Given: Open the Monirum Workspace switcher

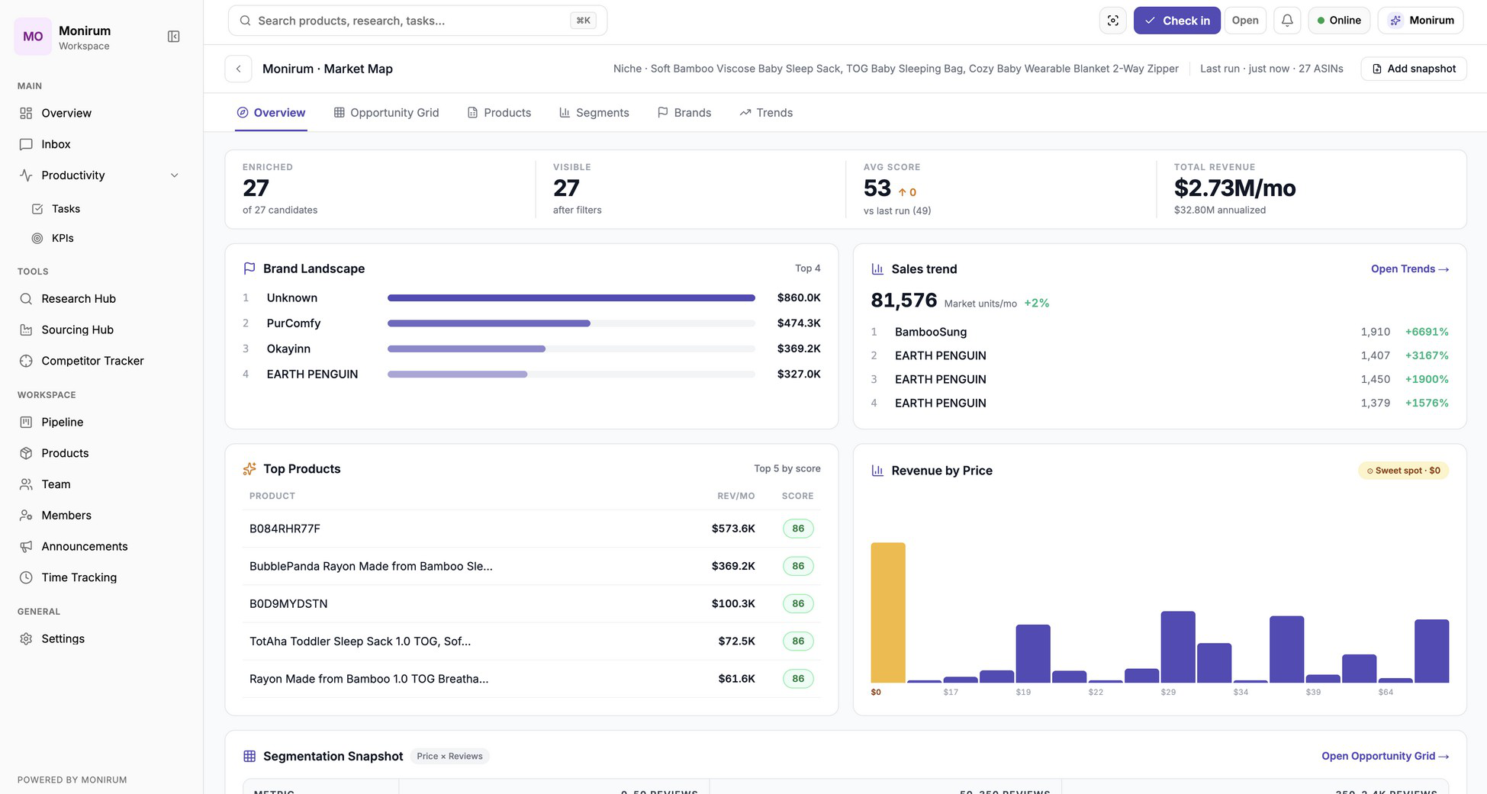Looking at the screenshot, I should (84, 37).
